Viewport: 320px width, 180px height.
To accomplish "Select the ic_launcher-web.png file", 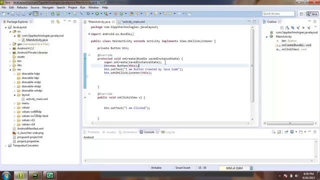I will [x=30, y=133].
